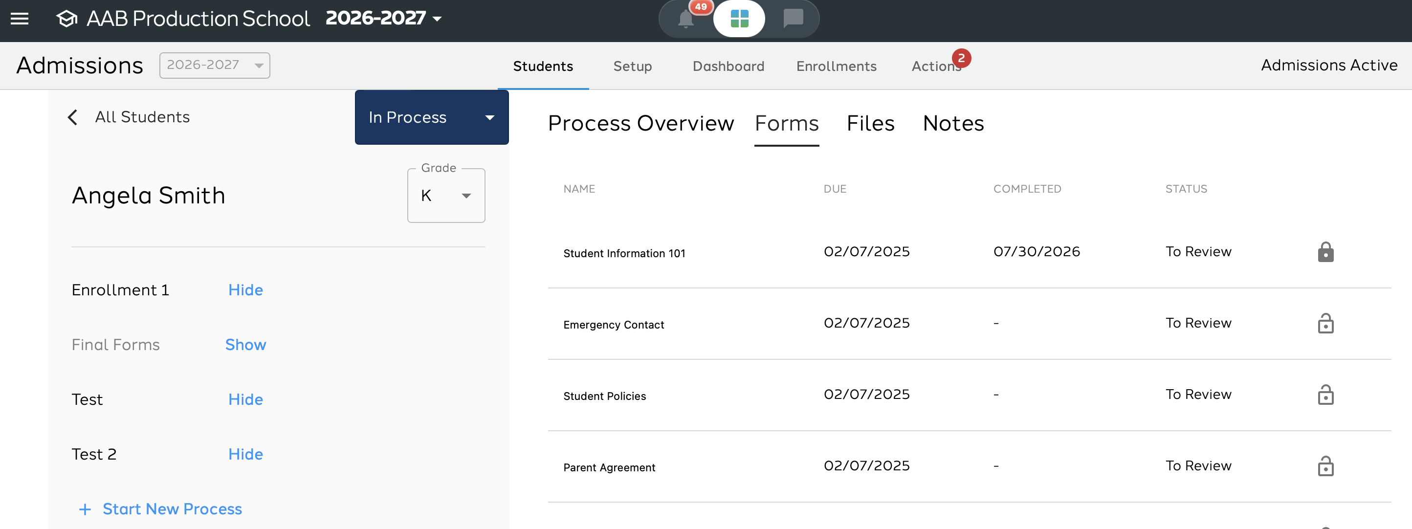Open the hamburger navigation menu
This screenshot has width=1412, height=529.
[20, 19]
